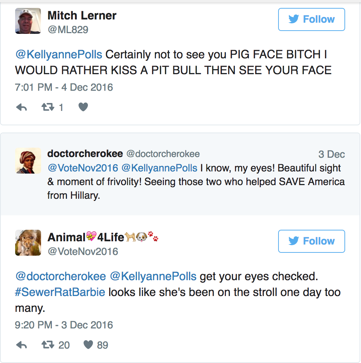Retweet the Animal4Life tweet

click(48, 345)
